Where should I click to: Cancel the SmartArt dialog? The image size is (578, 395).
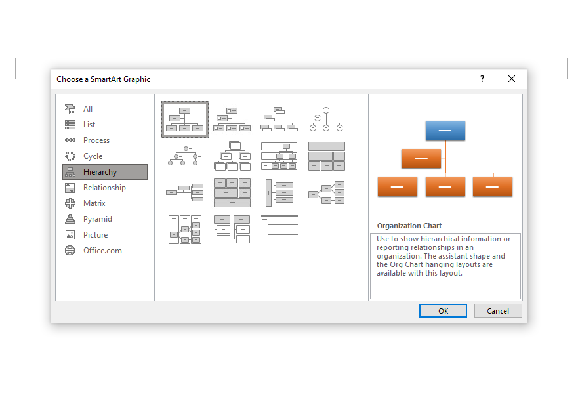[498, 311]
